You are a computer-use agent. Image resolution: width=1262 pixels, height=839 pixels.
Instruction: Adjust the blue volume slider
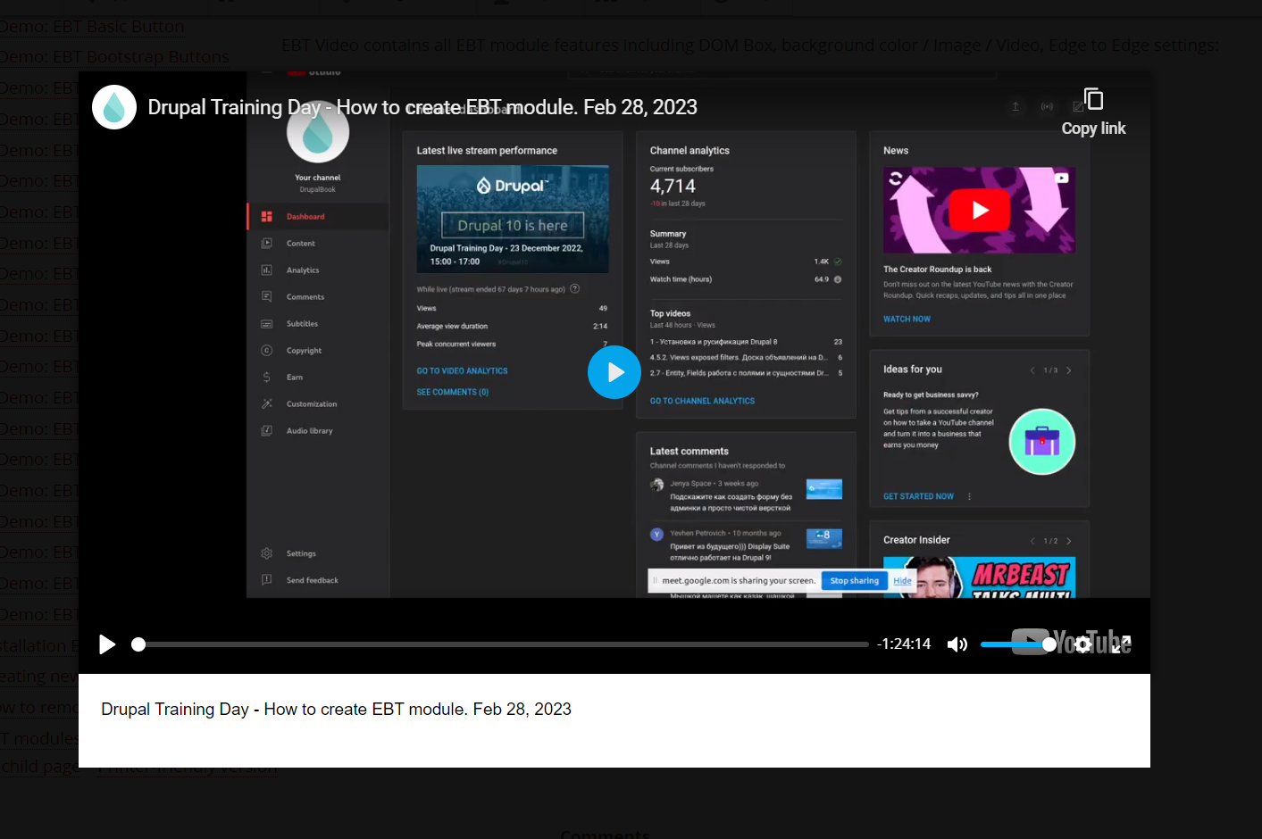[1017, 644]
